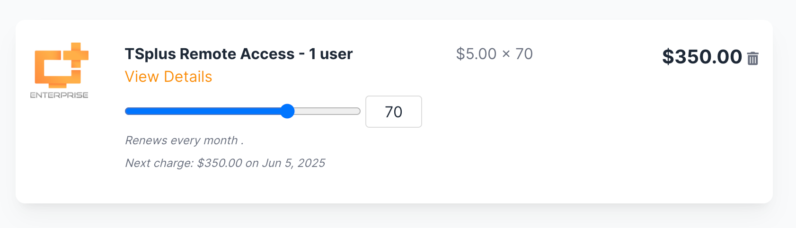The image size is (796, 228).
Task: Click the $350.00 amount in the next charge line
Action: click(x=220, y=163)
